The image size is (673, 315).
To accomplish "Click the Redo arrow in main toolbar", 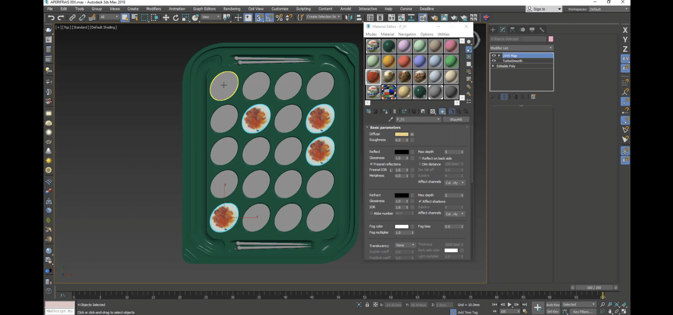I will pyautogui.click(x=61, y=18).
